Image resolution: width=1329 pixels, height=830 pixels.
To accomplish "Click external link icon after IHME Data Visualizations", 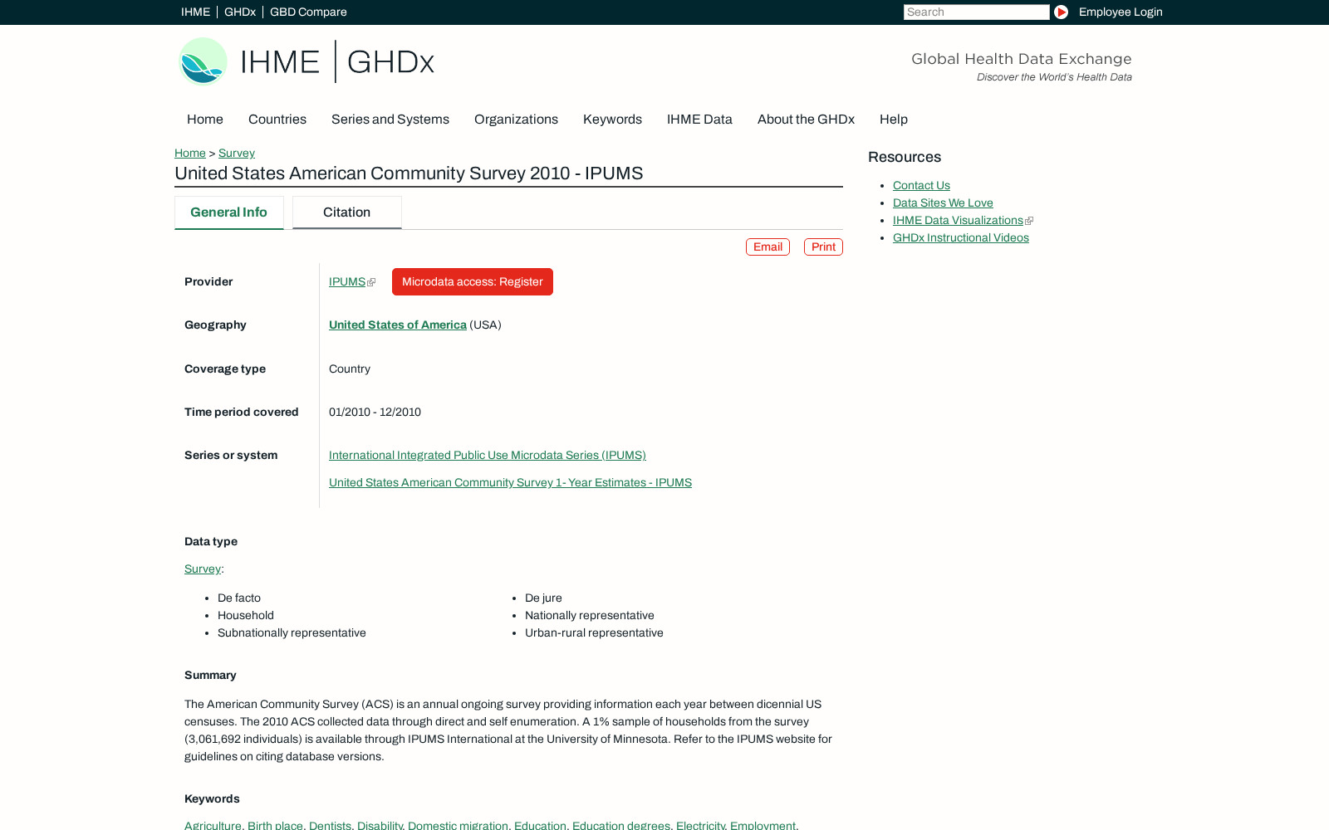I will click(1029, 221).
